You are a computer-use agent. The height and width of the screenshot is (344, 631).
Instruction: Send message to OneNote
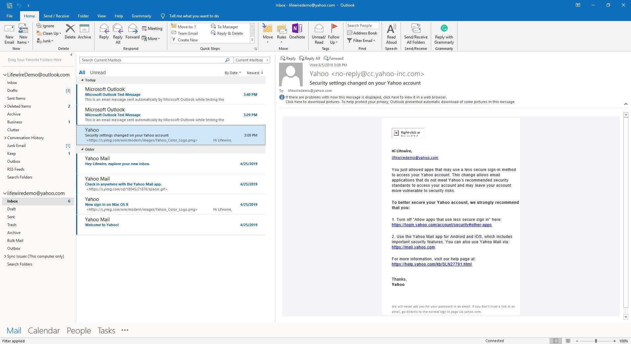pyautogui.click(x=297, y=32)
